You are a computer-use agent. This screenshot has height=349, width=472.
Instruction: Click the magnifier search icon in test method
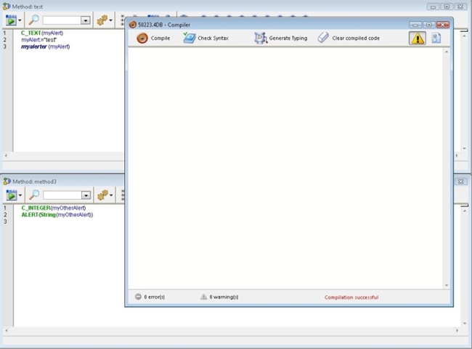(33, 20)
